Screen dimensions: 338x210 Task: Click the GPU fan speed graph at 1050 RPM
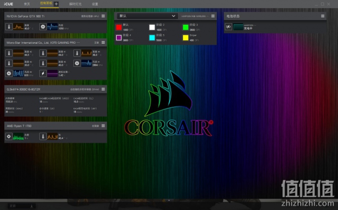52,27
